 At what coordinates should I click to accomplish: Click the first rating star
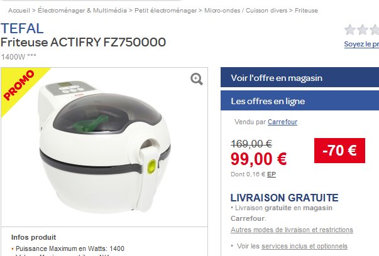[x=349, y=30]
